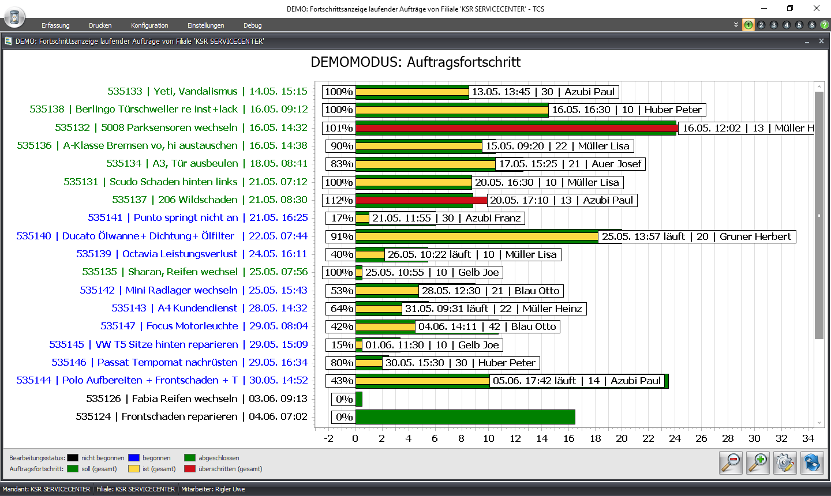Open chart settings via gear-and-pencil icon
This screenshot has height=496, width=831.
click(x=785, y=463)
